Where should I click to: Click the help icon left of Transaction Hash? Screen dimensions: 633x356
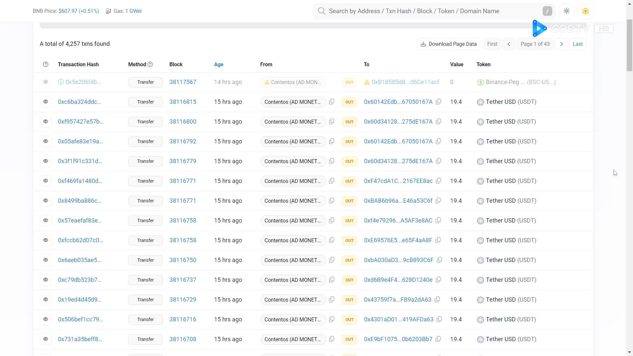pos(45,65)
